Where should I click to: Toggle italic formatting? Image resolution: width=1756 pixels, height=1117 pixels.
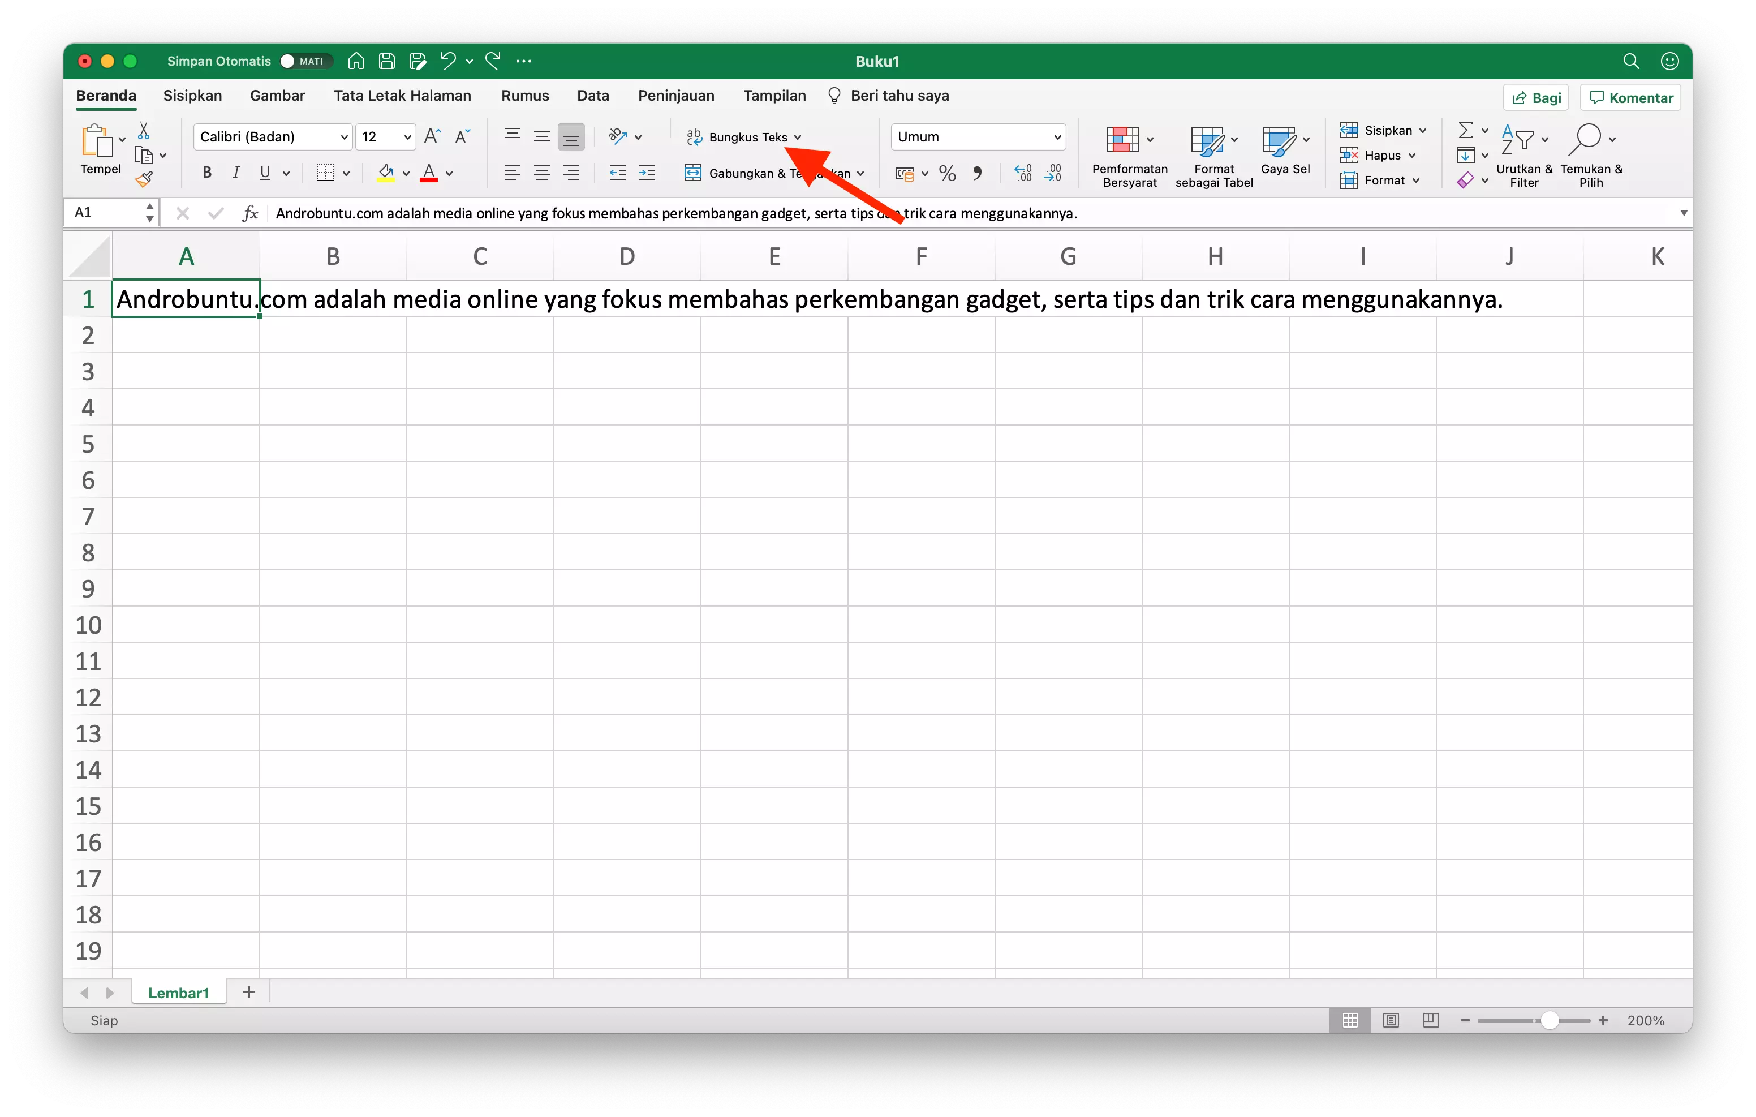click(x=235, y=172)
